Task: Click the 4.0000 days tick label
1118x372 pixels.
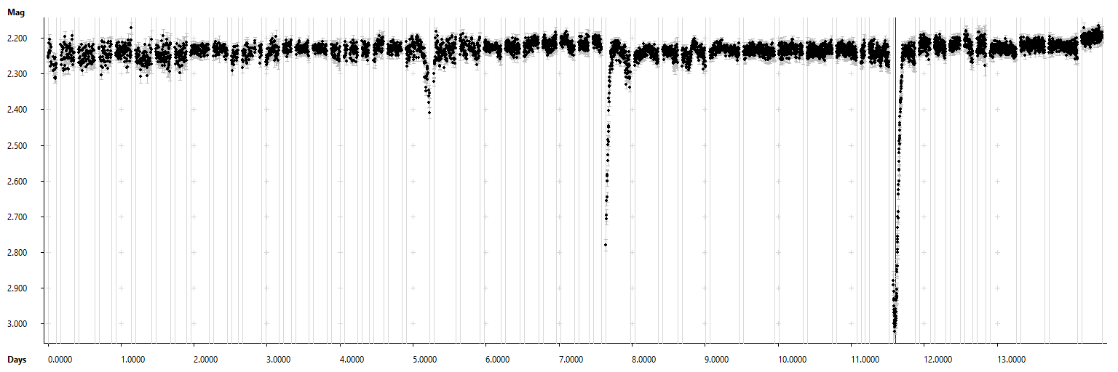Action: tap(351, 360)
